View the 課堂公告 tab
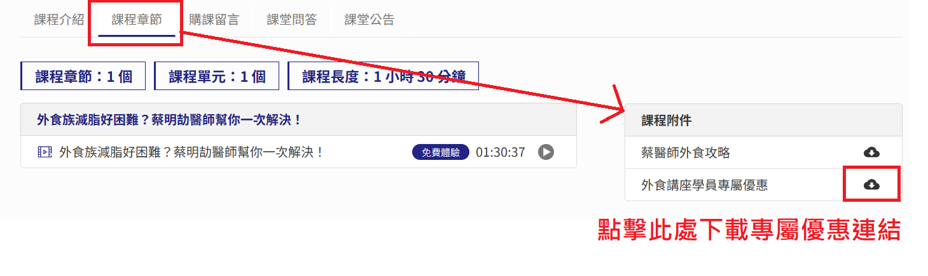Image resolution: width=928 pixels, height=276 pixels. pyautogui.click(x=370, y=20)
